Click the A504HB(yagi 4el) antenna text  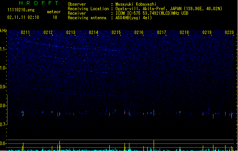pos(134,18)
